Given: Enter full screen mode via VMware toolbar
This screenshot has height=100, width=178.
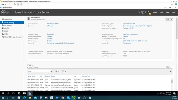Looking at the screenshot, I should point(18,4).
